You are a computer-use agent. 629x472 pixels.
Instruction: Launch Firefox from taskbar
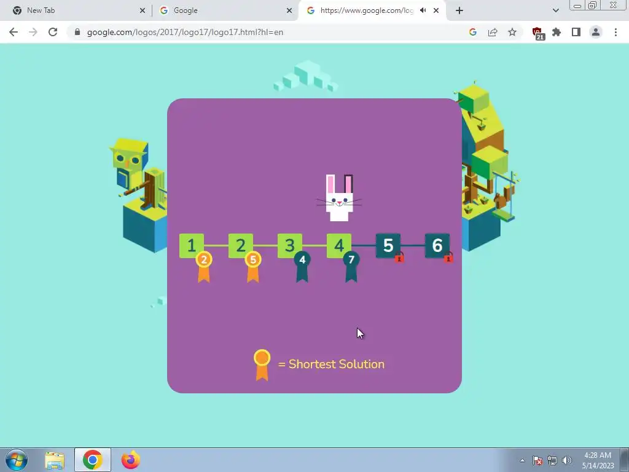click(131, 460)
